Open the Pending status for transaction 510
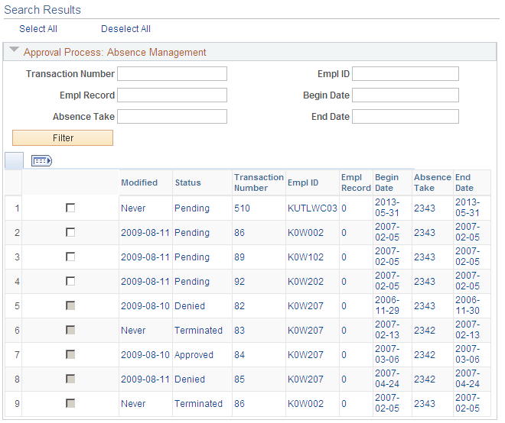The image size is (505, 423). 192,208
